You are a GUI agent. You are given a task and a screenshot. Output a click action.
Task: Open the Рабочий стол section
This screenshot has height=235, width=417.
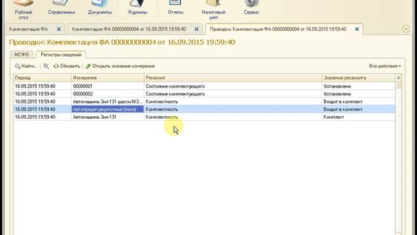click(x=23, y=10)
